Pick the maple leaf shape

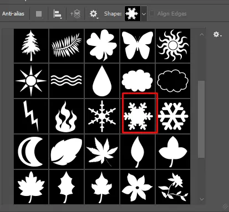pos(31,187)
